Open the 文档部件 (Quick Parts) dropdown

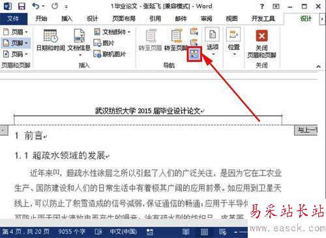point(112,32)
